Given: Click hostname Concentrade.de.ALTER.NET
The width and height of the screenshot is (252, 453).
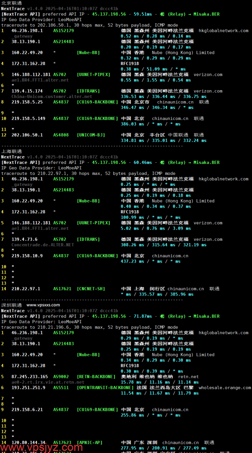Looking at the screenshot, I should pos(42,245).
